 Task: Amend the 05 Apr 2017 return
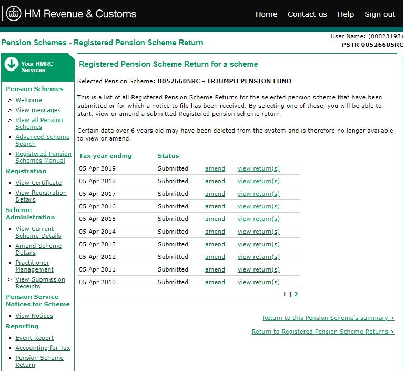[x=215, y=194]
